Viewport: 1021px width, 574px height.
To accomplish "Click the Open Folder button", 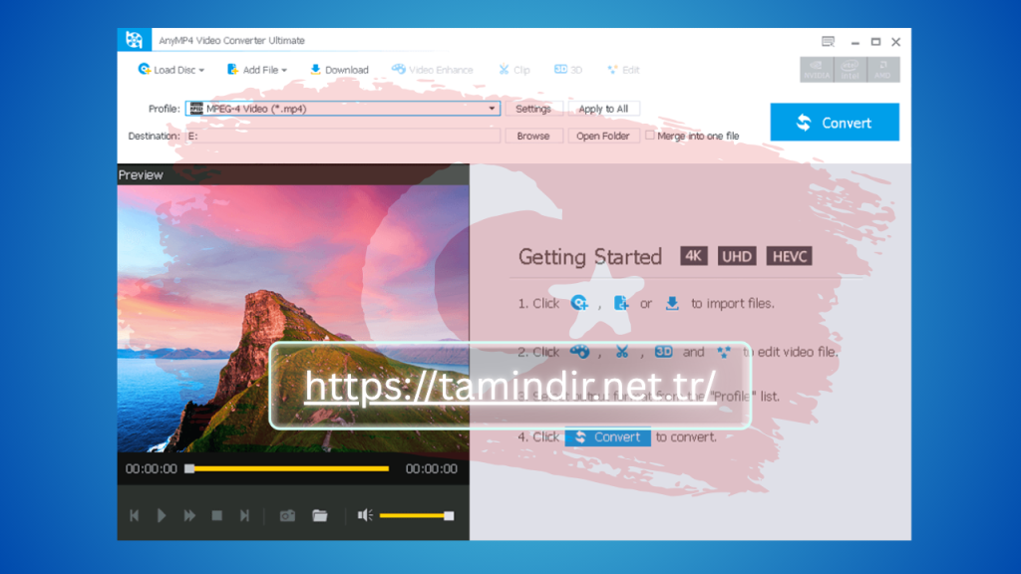I will coord(603,136).
